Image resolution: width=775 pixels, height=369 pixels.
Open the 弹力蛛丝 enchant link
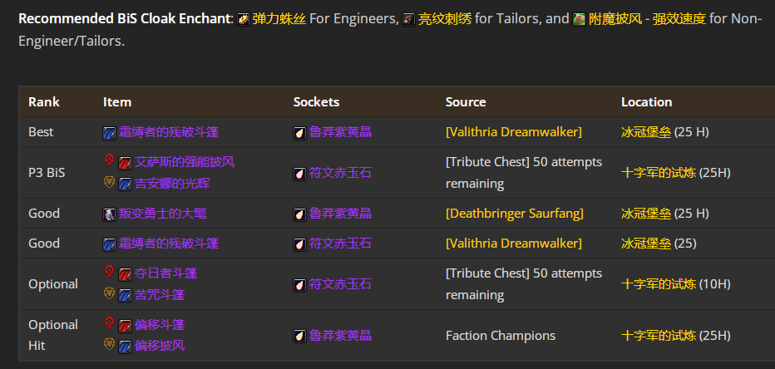tap(279, 18)
